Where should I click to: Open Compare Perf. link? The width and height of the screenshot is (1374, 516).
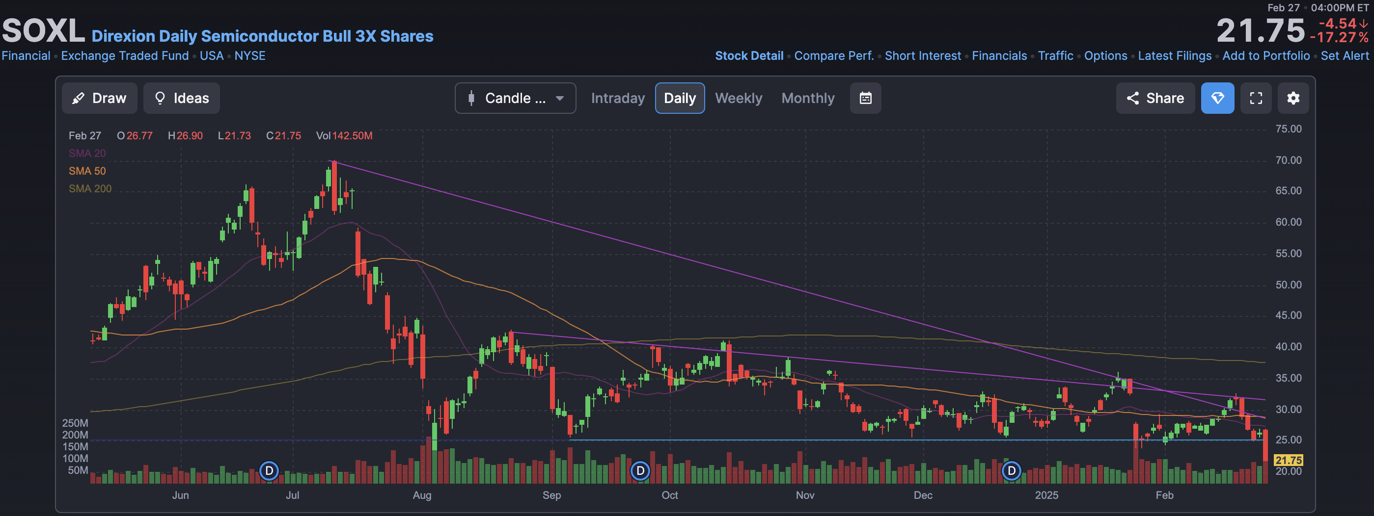point(834,55)
